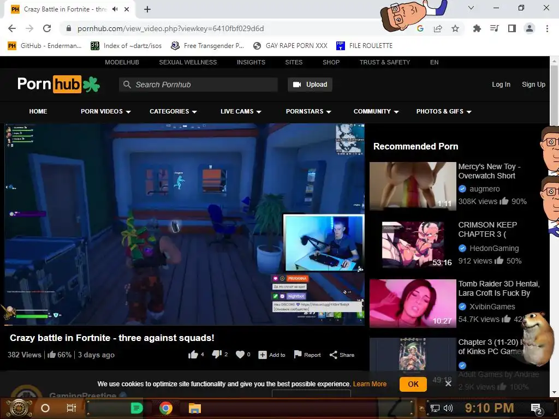The width and height of the screenshot is (559, 419).
Task: Open the INSIGHTS link
Action: tap(251, 62)
